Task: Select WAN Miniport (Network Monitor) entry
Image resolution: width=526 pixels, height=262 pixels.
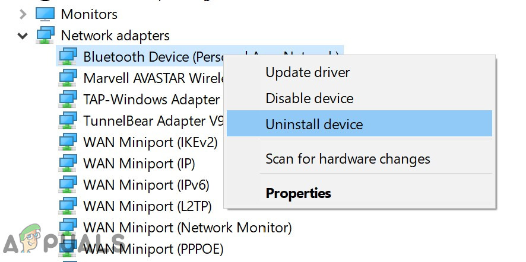Action: click(188, 228)
